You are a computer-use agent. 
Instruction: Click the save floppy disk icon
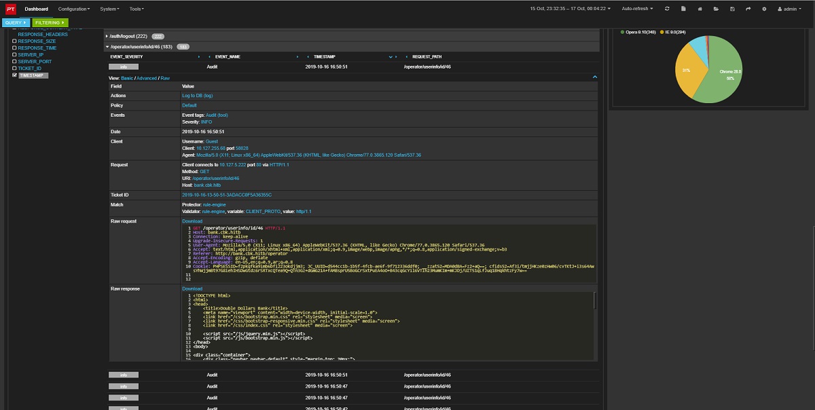(732, 9)
